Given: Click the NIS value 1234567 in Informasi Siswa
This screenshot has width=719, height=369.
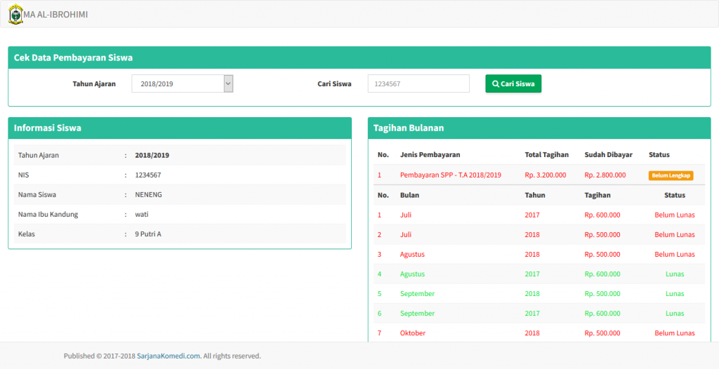Looking at the screenshot, I should 148,175.
